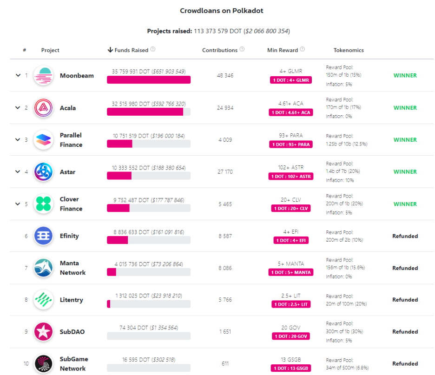Sort by Contributions column header
The width and height of the screenshot is (435, 375).
(220, 50)
